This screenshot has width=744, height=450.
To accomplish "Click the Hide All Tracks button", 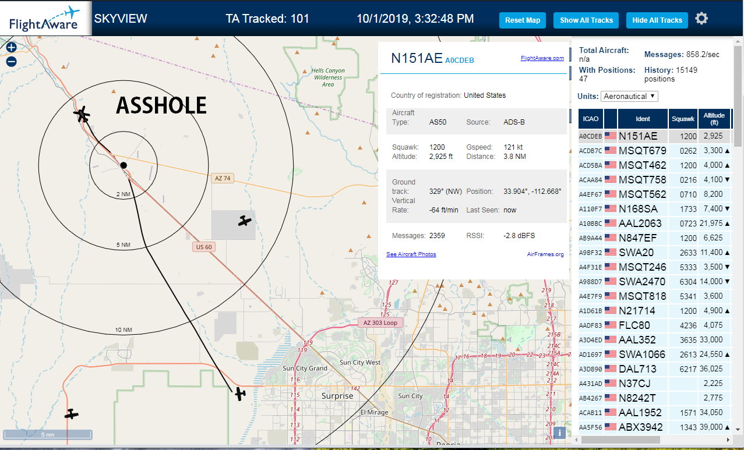I will (x=657, y=20).
